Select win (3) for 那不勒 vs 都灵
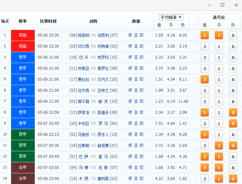This screenshot has height=184, width=242. [x=205, y=101]
